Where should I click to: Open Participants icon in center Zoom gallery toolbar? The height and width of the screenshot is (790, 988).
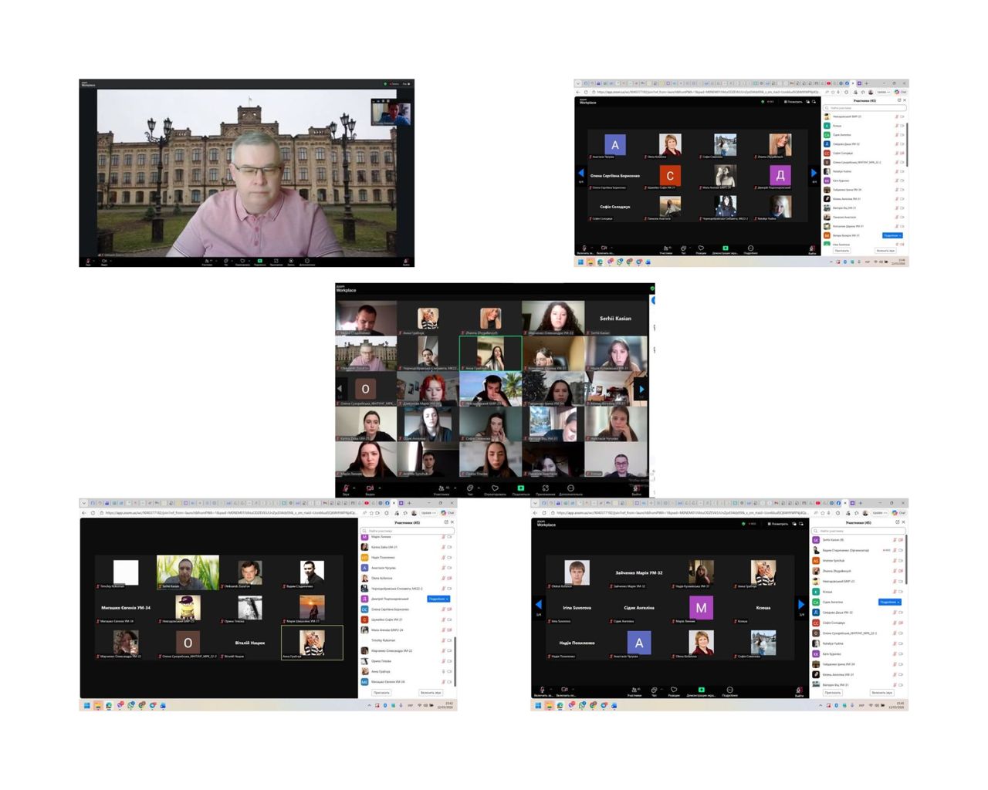(x=442, y=488)
